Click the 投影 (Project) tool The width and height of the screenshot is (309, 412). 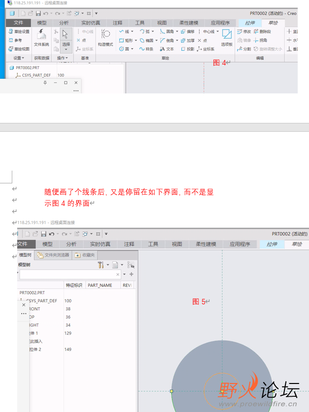tap(188, 49)
